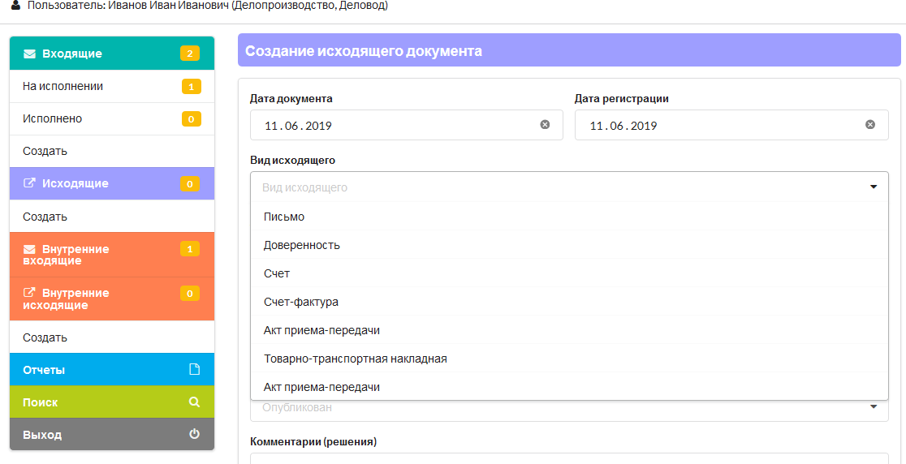Open the На исполнении section
906x464 pixels.
112,87
